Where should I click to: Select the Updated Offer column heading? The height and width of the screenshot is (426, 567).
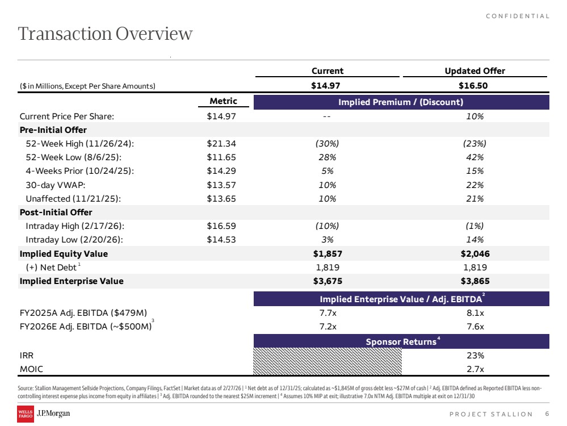[475, 71]
